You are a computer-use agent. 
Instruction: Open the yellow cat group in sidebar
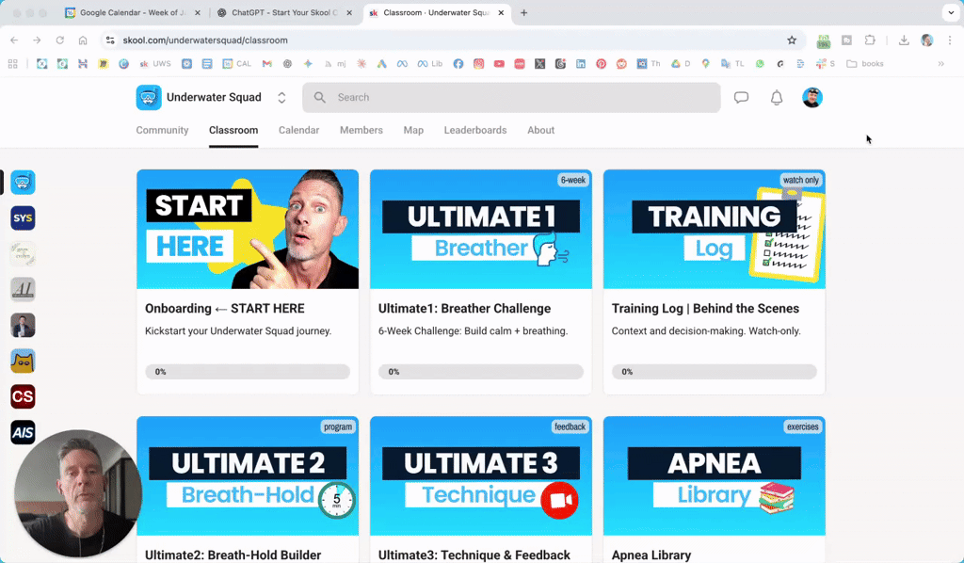pos(23,361)
